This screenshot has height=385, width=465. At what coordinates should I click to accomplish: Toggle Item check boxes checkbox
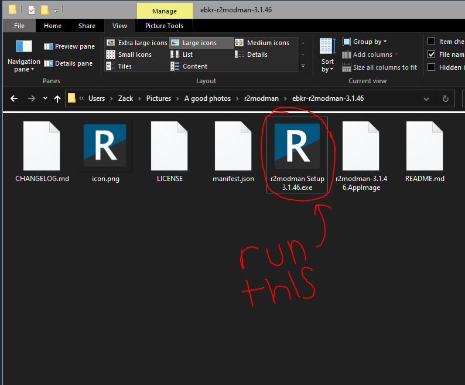coord(432,42)
